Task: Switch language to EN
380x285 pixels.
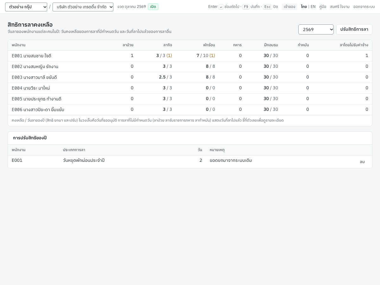Action: tap(313, 7)
